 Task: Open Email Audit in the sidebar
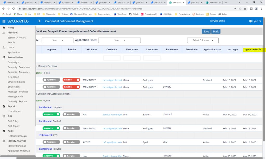(14, 87)
